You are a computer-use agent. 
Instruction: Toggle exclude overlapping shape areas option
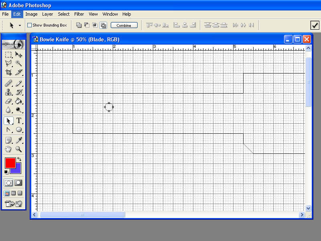point(103,25)
